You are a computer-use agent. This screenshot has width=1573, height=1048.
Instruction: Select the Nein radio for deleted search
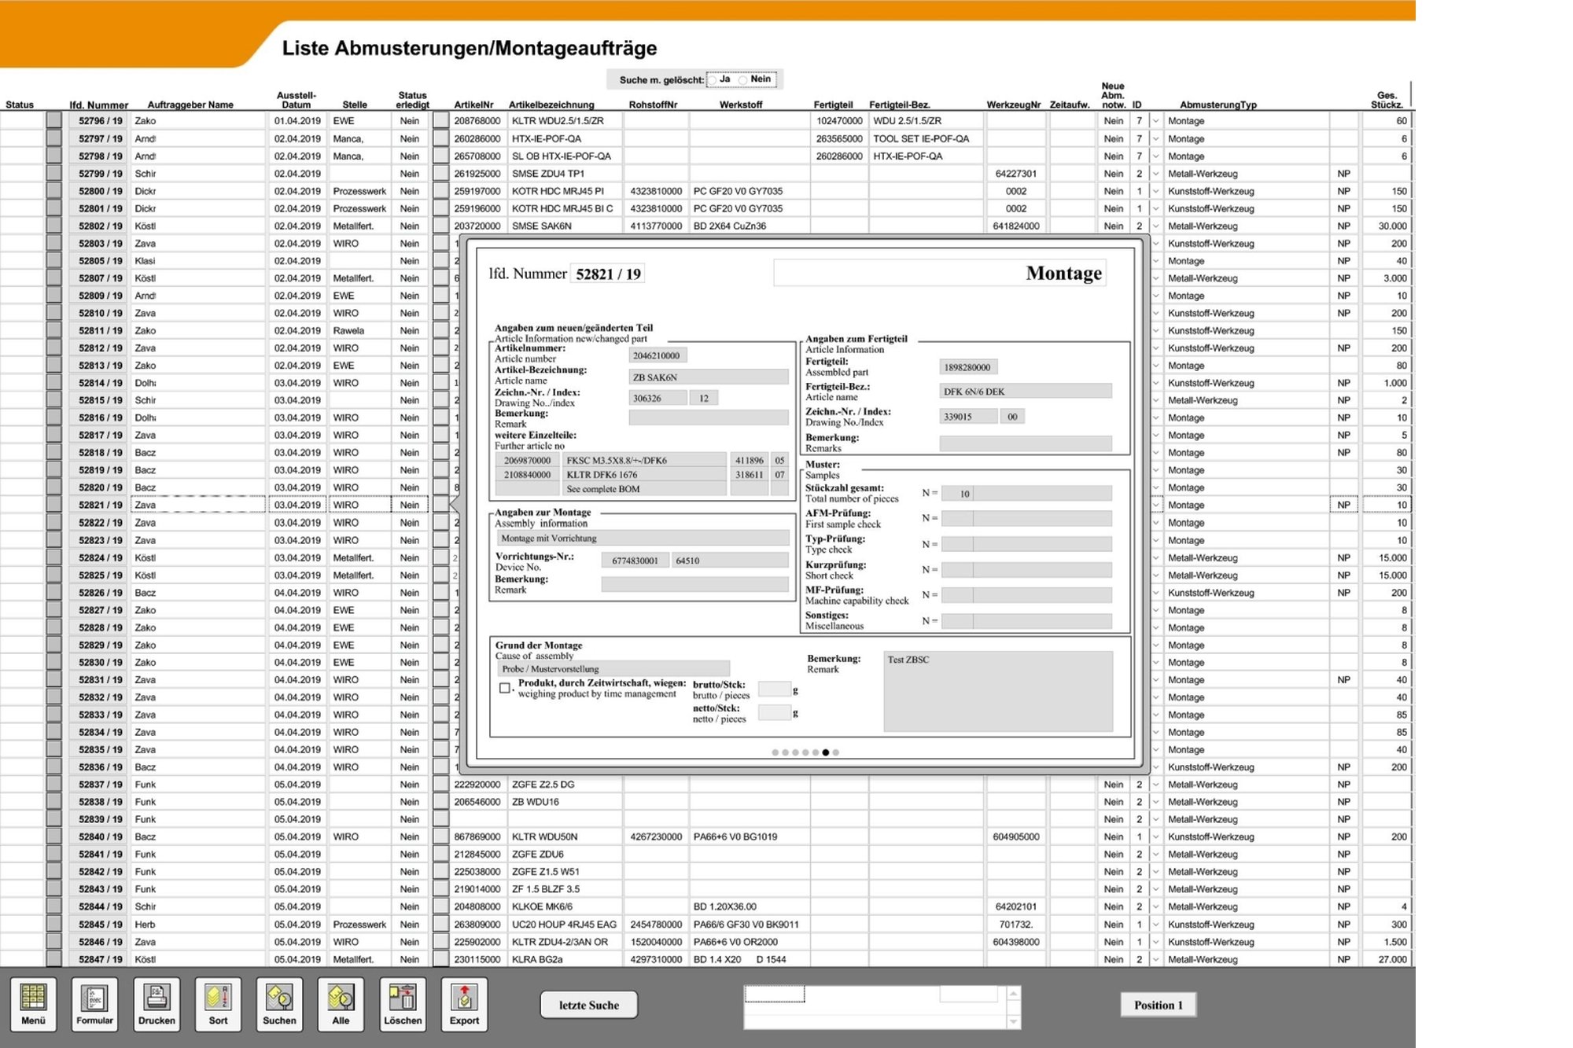click(x=742, y=79)
